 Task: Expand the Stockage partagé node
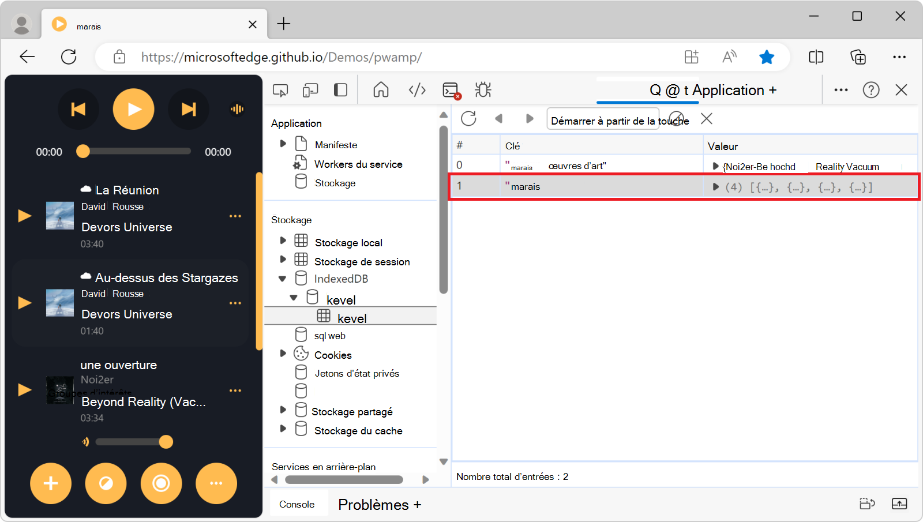[x=283, y=410]
